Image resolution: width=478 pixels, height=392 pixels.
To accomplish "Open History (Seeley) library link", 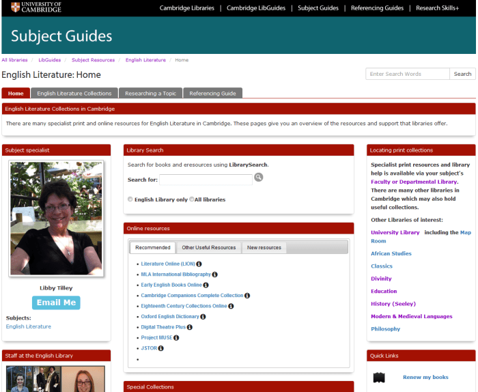I will click(x=393, y=304).
